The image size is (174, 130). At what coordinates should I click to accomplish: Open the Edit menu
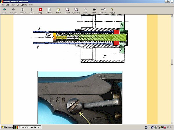coord(7,5)
